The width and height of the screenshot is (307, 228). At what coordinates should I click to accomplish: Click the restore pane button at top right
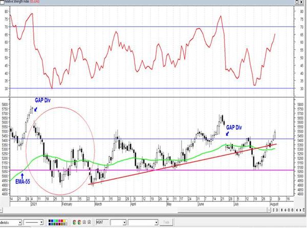pos(297,2)
